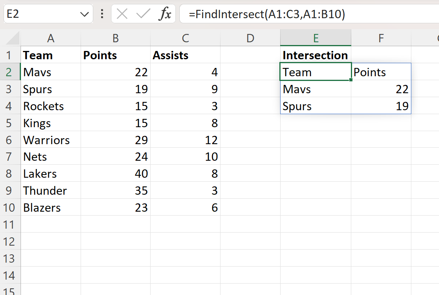Select column E containing Intersection
Screen dimensions: 439x295
(x=315, y=38)
